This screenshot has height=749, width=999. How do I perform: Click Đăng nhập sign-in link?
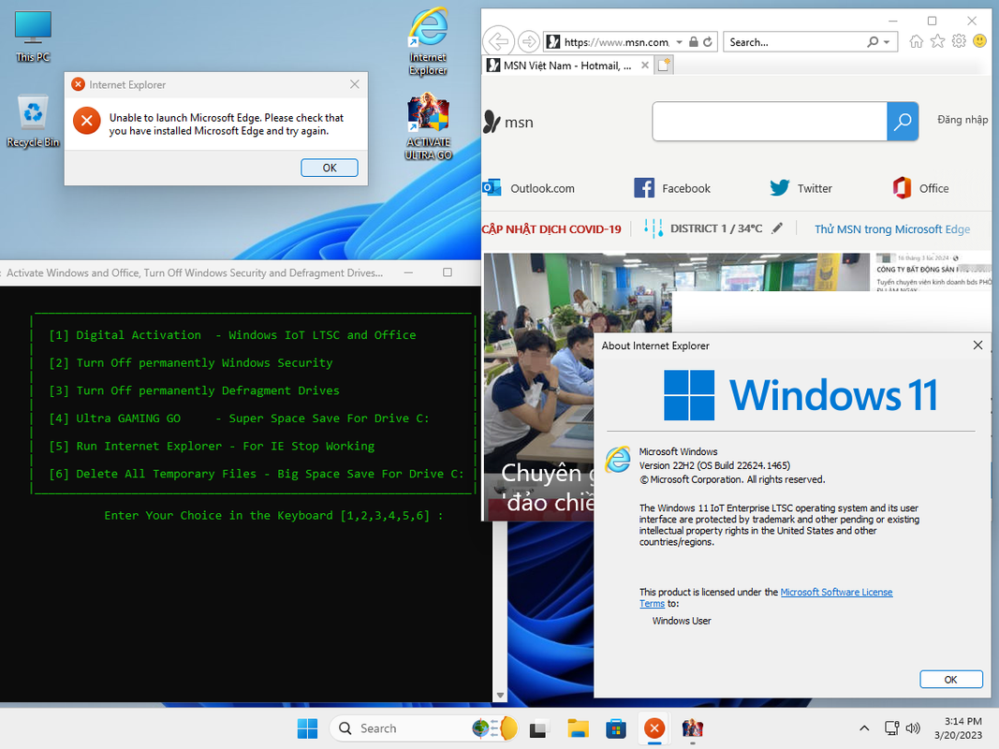click(962, 119)
